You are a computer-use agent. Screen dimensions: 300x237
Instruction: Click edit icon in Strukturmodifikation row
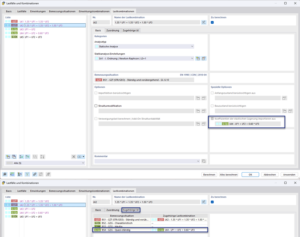pyautogui.click(x=204, y=111)
